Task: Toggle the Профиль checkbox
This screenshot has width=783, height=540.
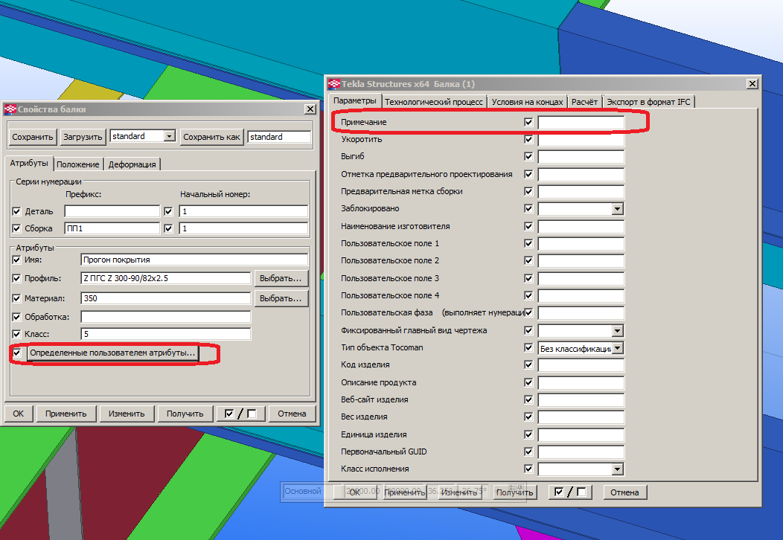Action: (17, 278)
